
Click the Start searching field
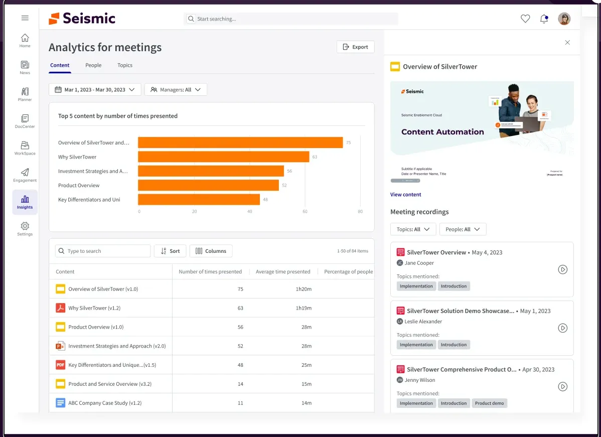tap(291, 19)
